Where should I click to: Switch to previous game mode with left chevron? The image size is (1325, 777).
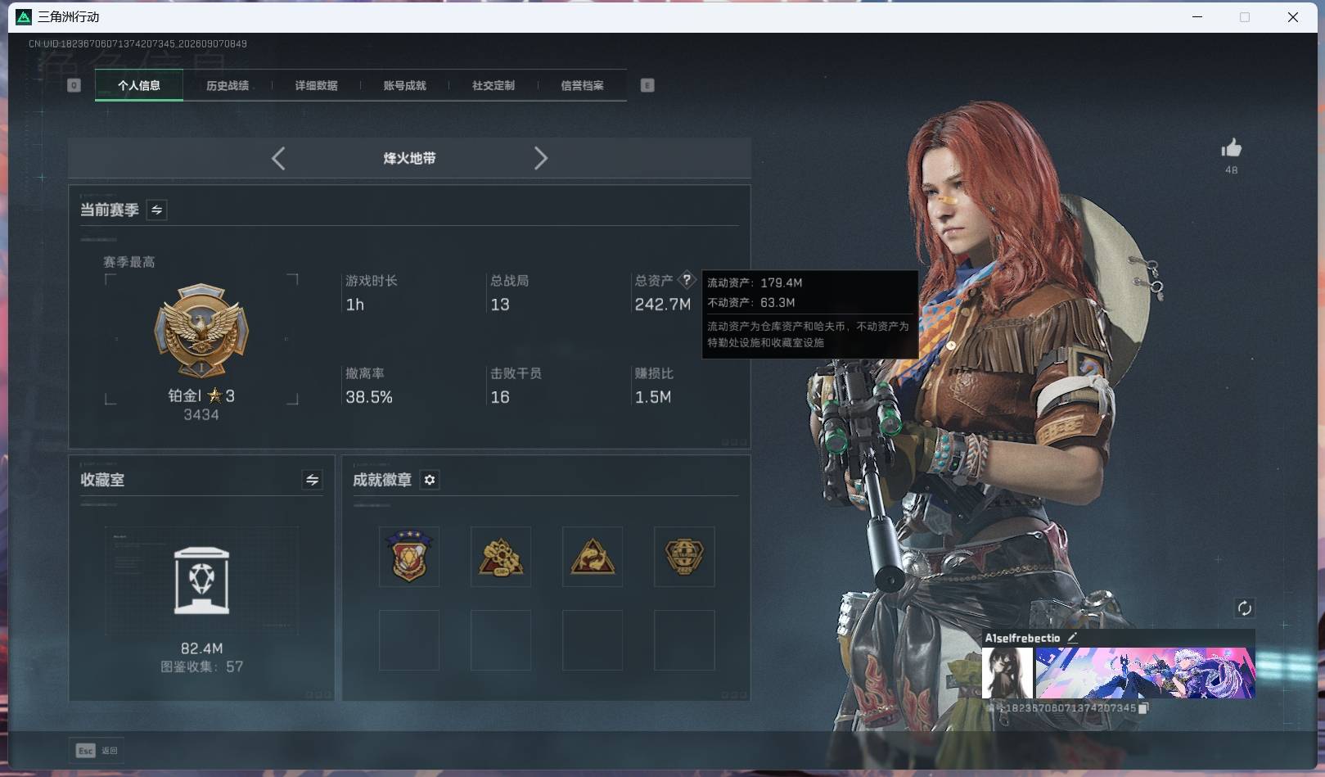278,158
